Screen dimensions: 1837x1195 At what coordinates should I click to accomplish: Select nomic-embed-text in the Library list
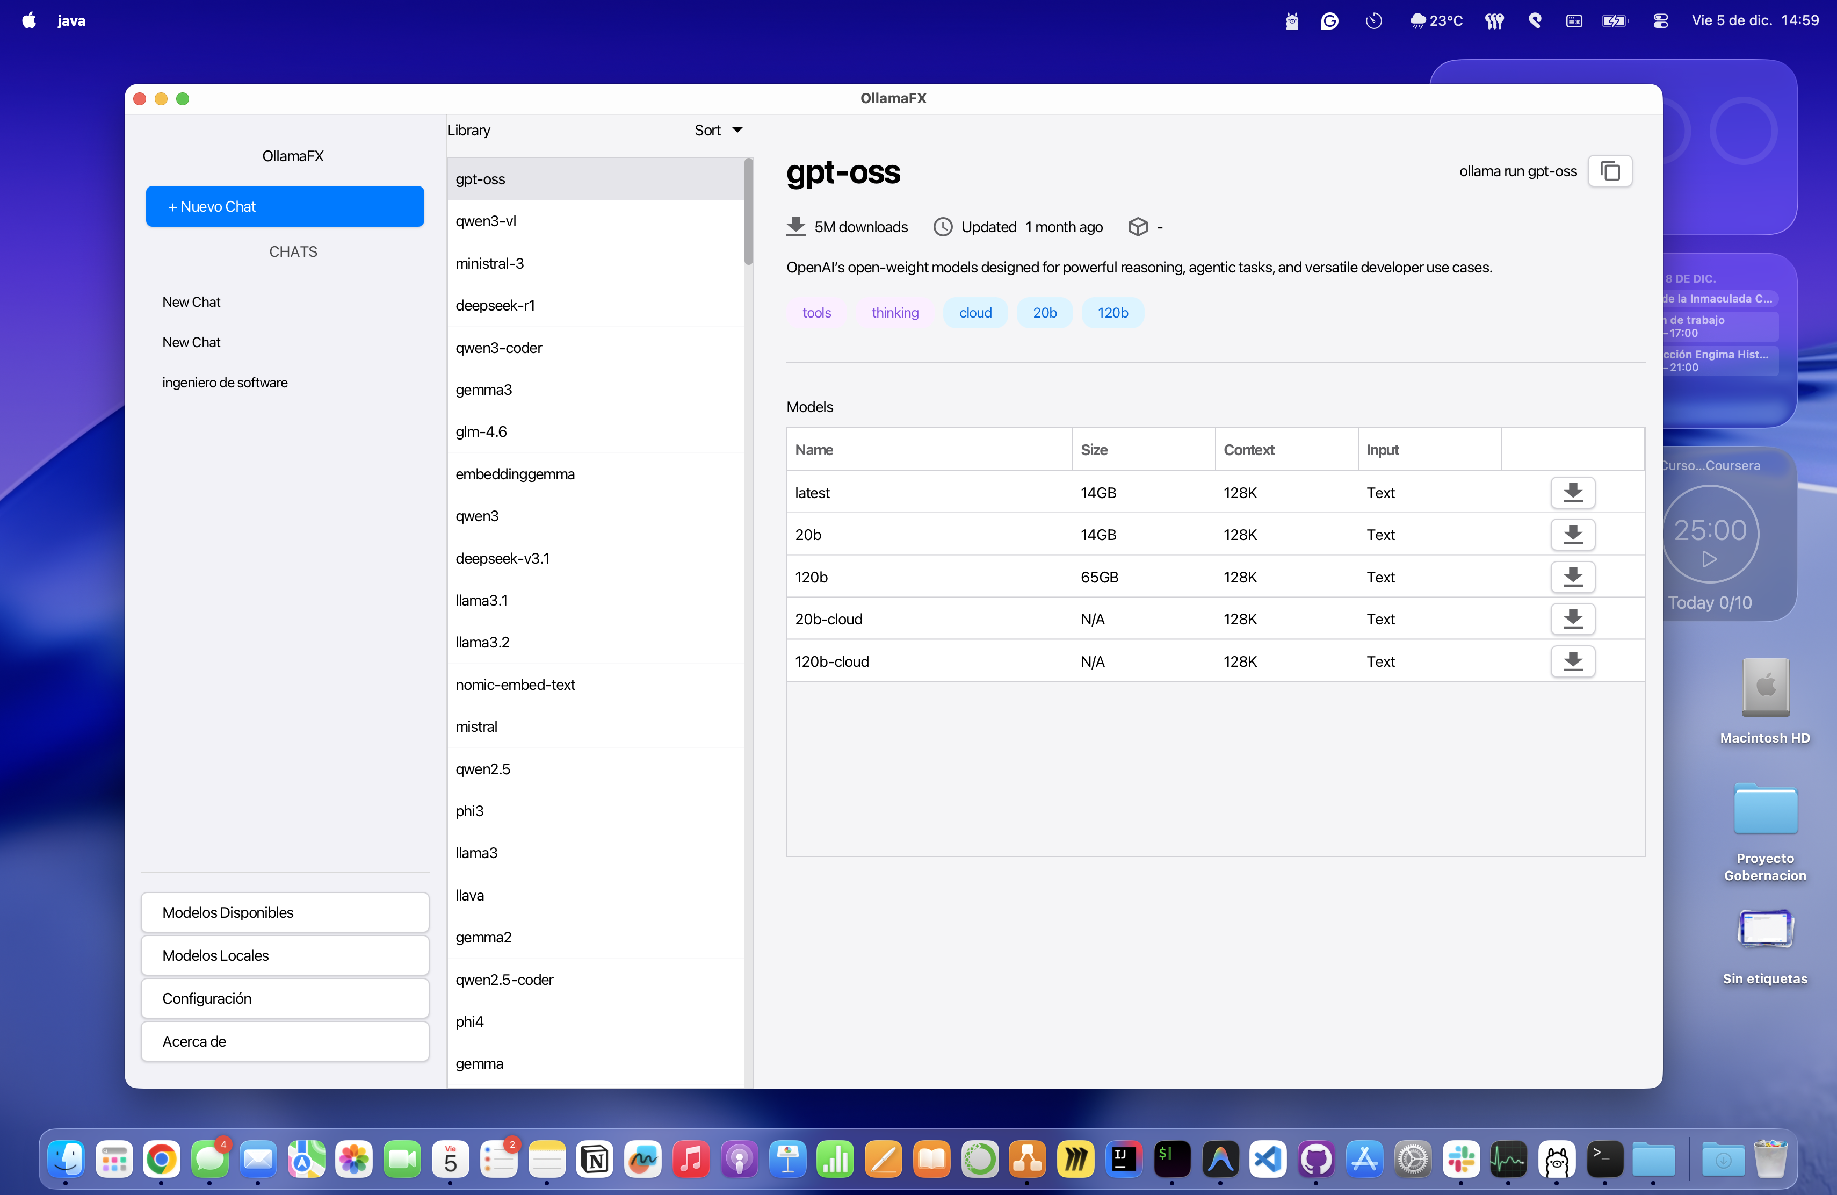click(x=595, y=685)
